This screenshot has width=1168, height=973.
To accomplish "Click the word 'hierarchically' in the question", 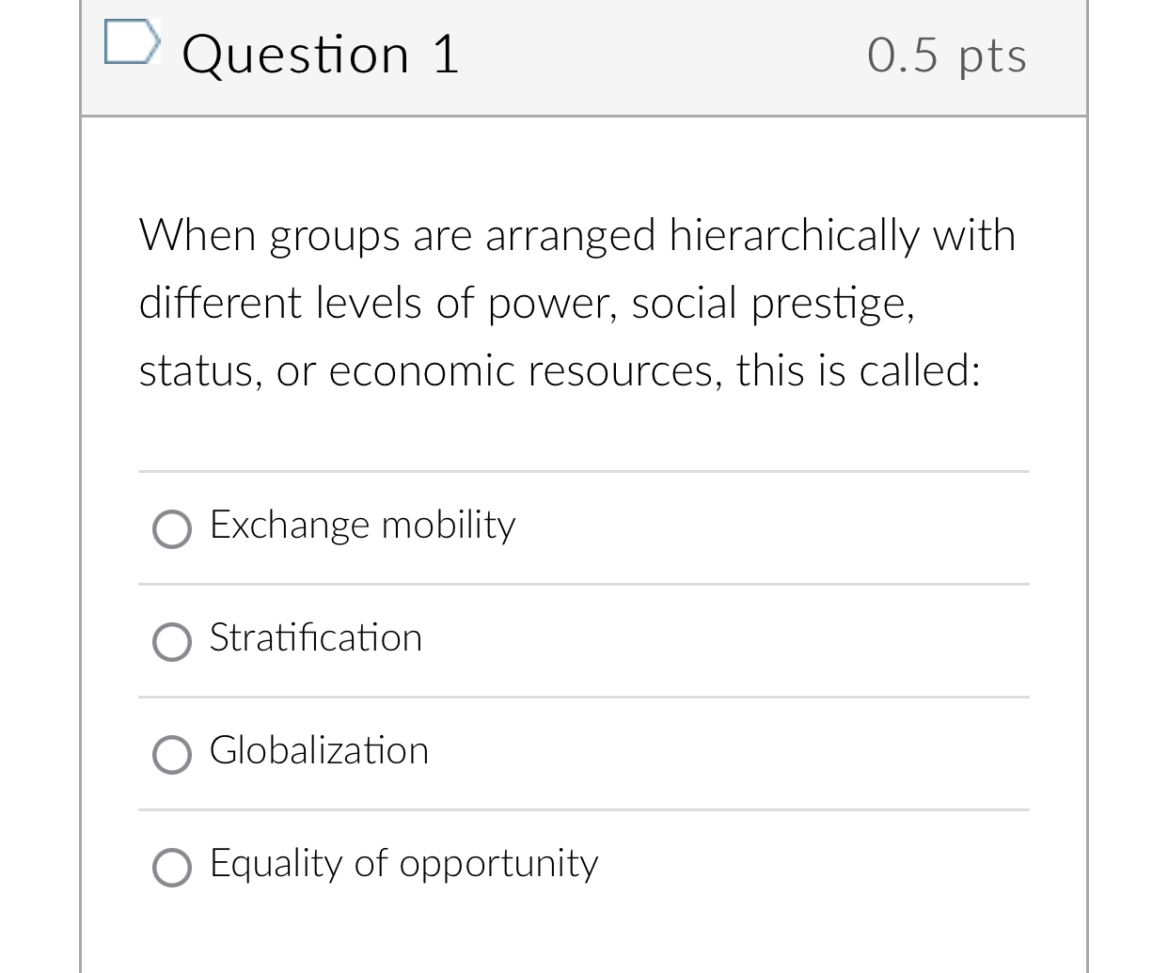I will (793, 235).
